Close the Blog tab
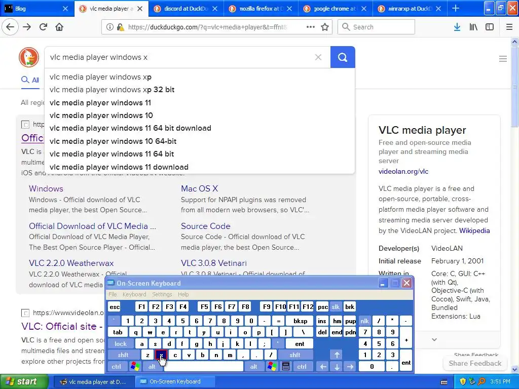The height and width of the screenshot is (389, 519). click(x=65, y=9)
